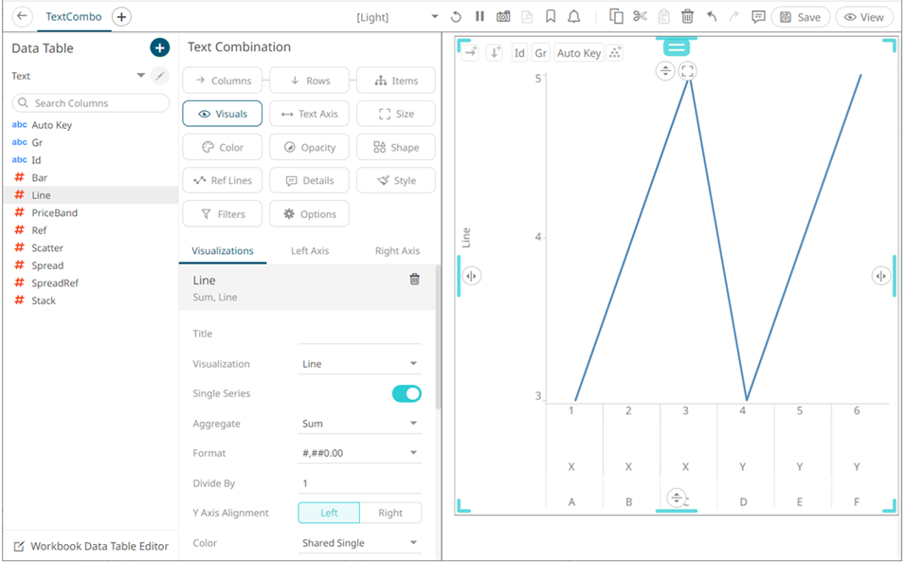This screenshot has height=564, width=905.
Task: Open the comments speech bubble icon
Action: click(758, 17)
